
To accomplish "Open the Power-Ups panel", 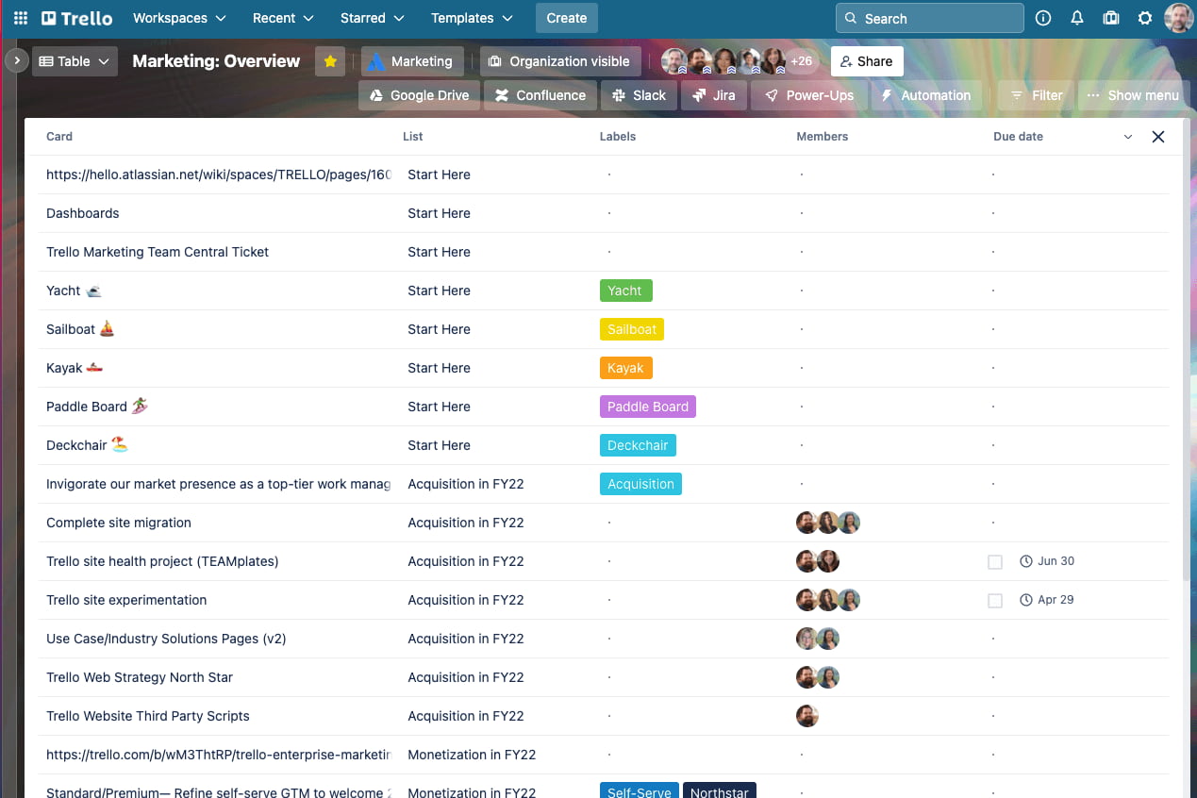I will (808, 94).
